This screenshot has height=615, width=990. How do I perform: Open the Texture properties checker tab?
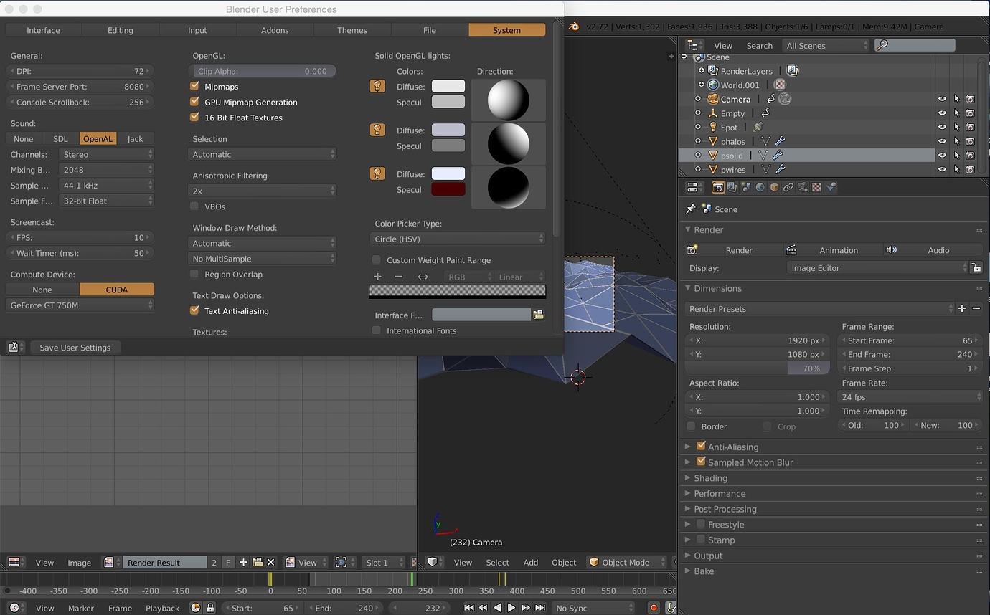pyautogui.click(x=816, y=188)
